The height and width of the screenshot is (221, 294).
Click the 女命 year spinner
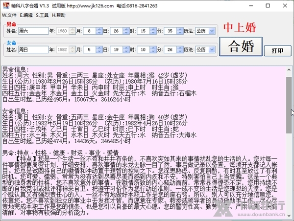[72, 49]
